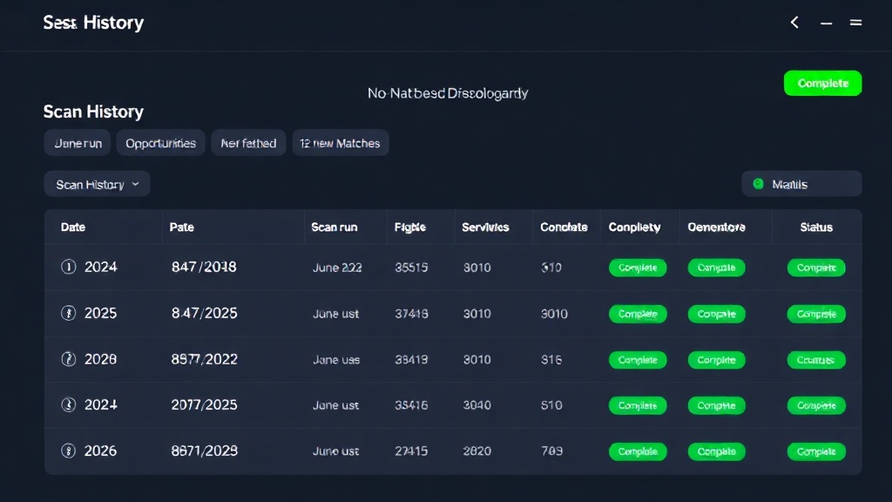Click the '847/2048' cell
892x502 pixels.
[204, 267]
